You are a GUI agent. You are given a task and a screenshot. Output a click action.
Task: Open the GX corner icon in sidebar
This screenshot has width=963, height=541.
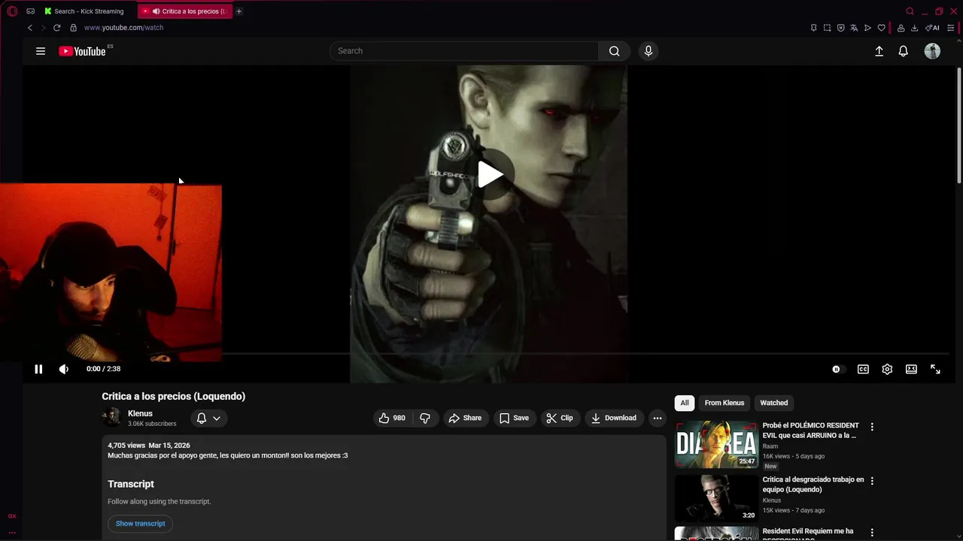[x=12, y=516]
